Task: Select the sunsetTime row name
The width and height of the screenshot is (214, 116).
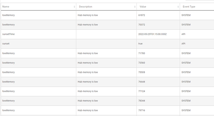Action: 8,34
